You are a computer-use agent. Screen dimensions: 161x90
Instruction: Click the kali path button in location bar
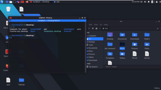105,28
